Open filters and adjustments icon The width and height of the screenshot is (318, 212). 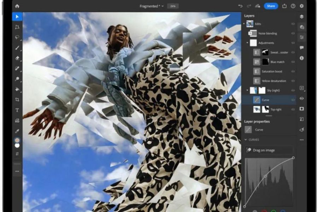302,129
